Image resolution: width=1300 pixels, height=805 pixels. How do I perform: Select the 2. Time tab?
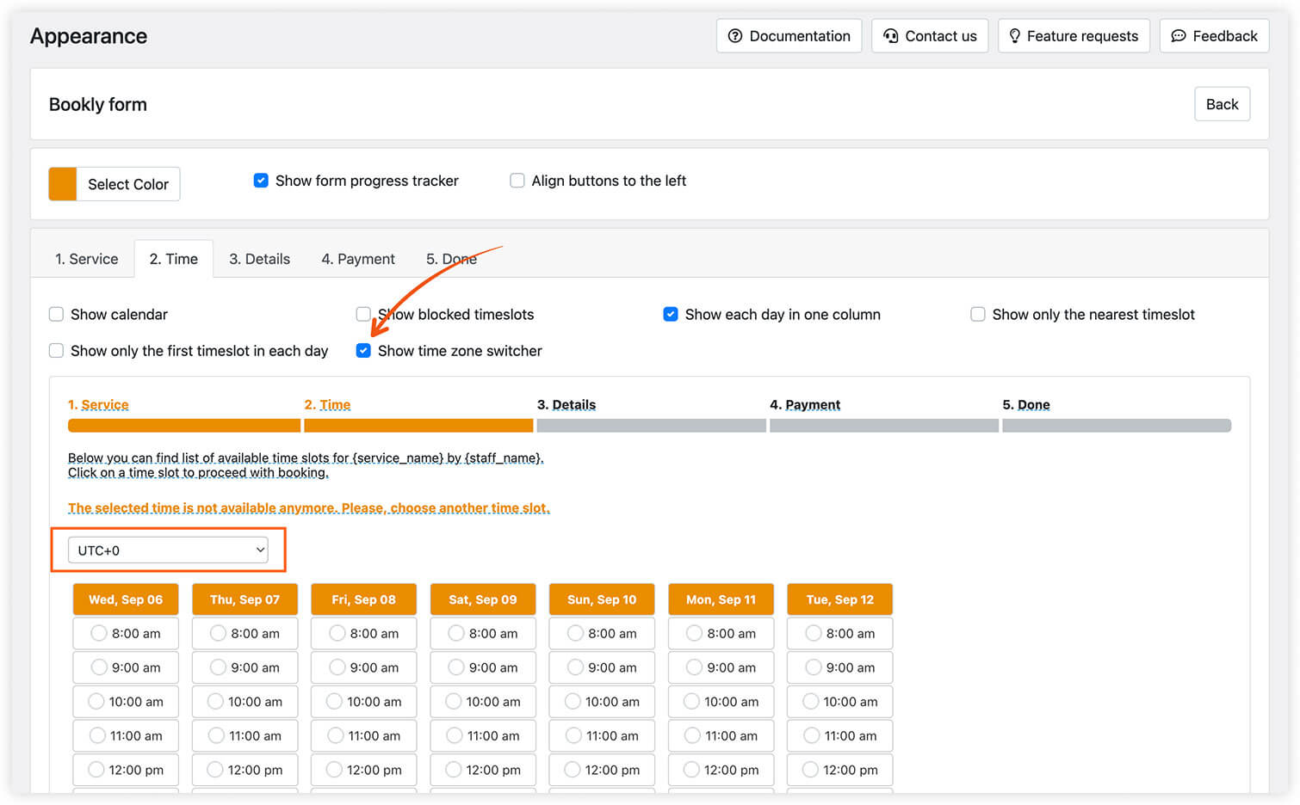click(174, 259)
